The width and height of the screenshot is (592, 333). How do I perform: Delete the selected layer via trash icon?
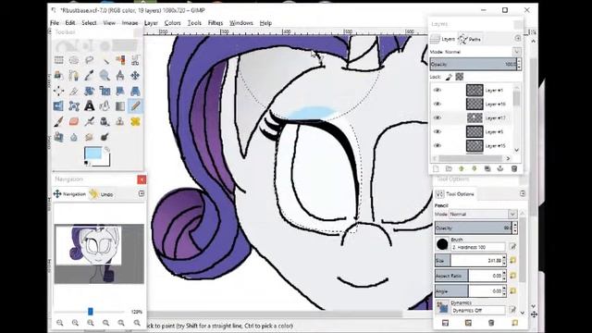coord(514,168)
